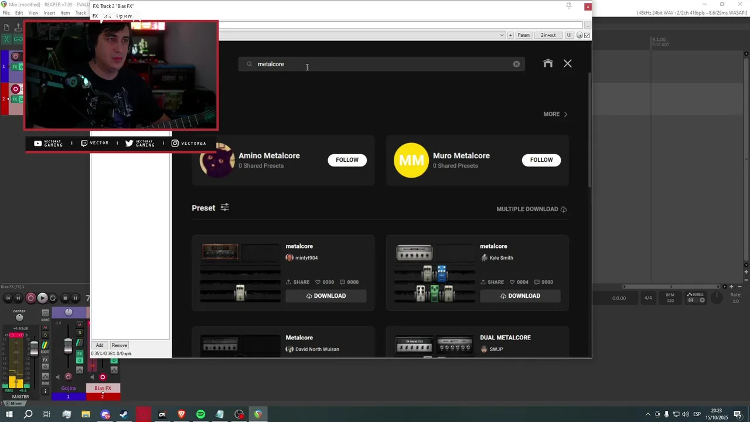Toggle FX bypass checkbox in FX window
750x422 pixels.
click(587, 35)
